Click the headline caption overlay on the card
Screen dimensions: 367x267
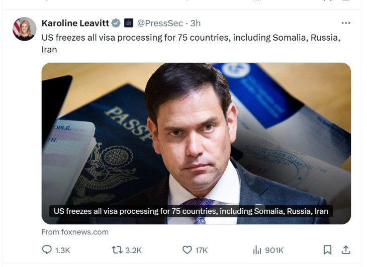point(191,211)
